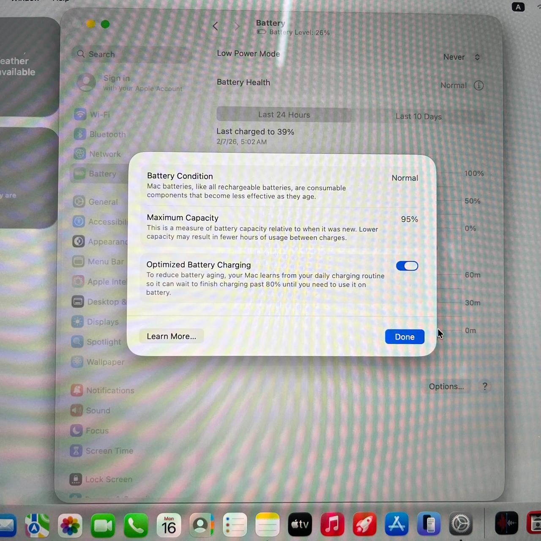This screenshot has width=541, height=541.
Task: Click the Maximum Capacity 95% value
Action: pos(409,219)
